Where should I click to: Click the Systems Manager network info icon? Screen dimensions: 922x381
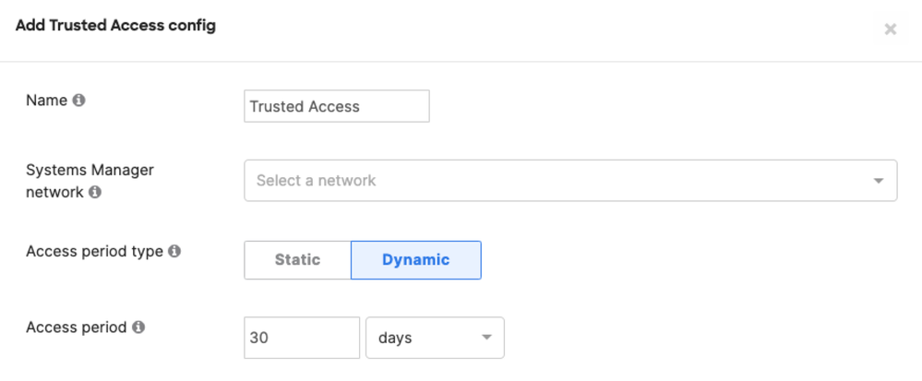pos(95,193)
